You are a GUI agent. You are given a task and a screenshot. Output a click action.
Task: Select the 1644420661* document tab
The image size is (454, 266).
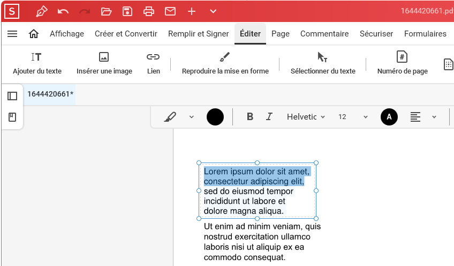pos(49,94)
